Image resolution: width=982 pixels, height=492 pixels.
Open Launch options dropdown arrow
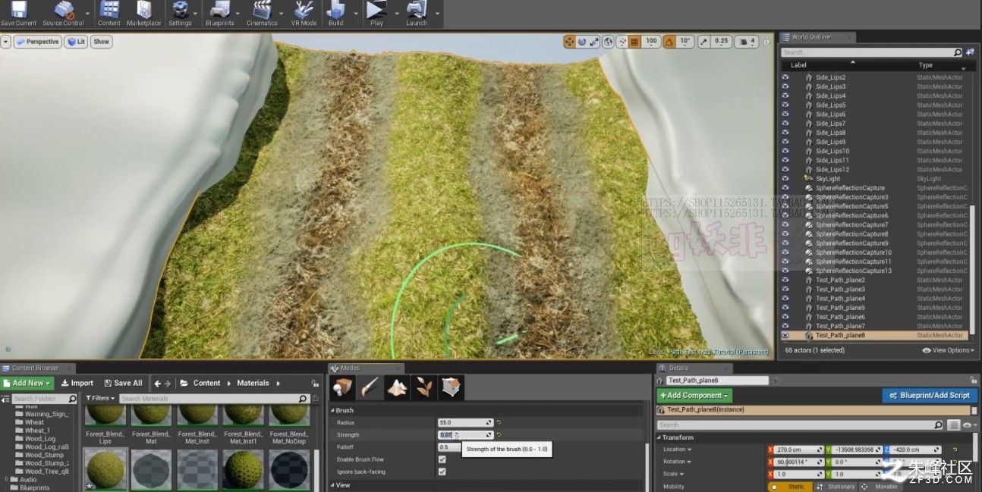436,13
